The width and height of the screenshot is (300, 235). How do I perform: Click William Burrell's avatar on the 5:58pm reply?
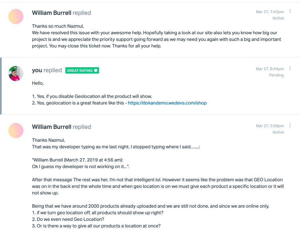coord(16,131)
